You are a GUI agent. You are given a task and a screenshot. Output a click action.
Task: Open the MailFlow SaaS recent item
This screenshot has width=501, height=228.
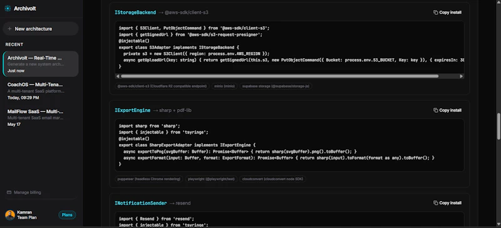coord(41,118)
